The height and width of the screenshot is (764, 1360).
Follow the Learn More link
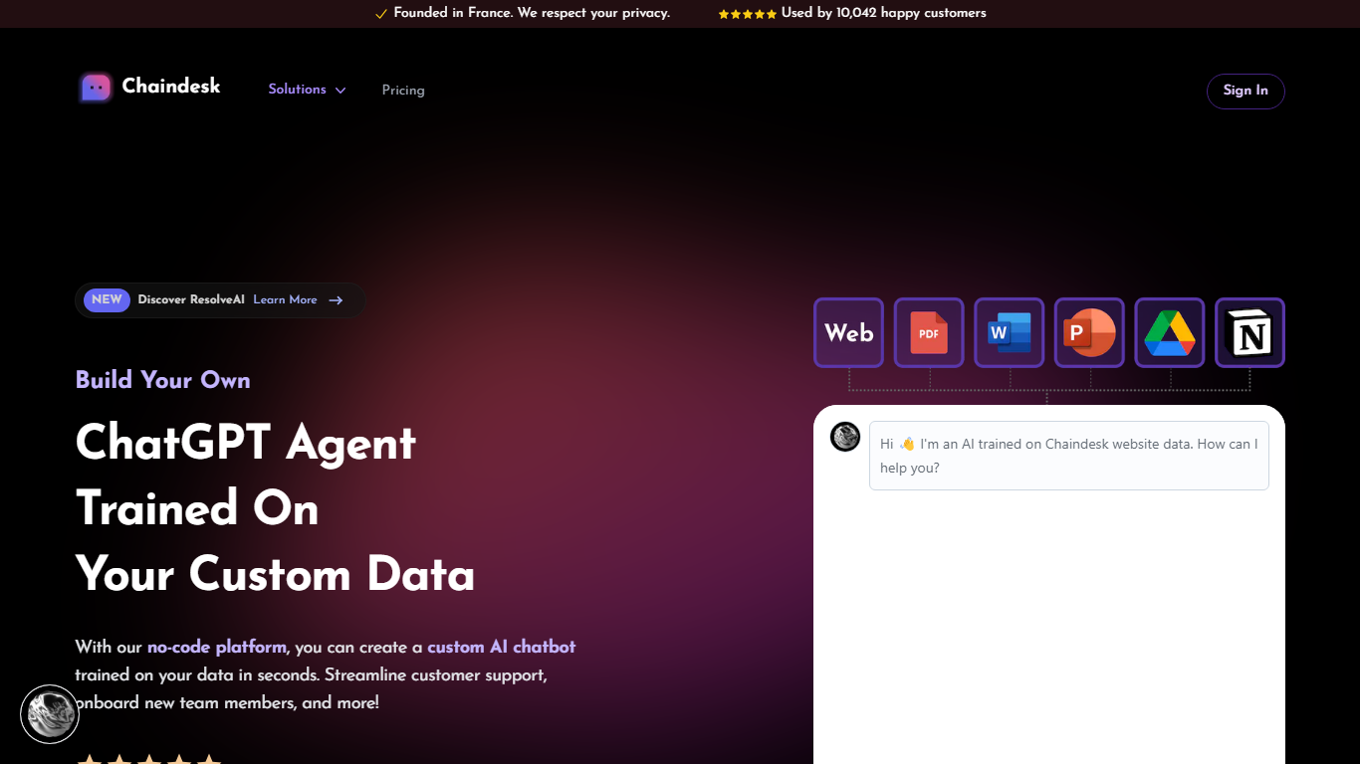(285, 299)
